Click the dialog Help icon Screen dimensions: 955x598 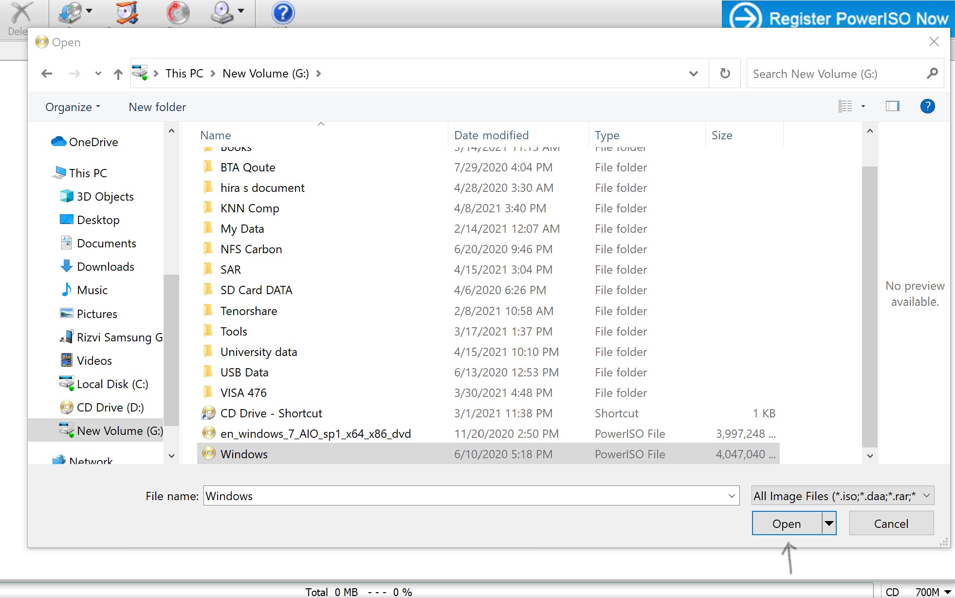[x=927, y=106]
